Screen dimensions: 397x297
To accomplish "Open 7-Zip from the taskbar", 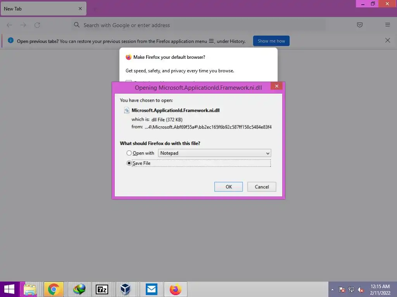I will 102,289.
